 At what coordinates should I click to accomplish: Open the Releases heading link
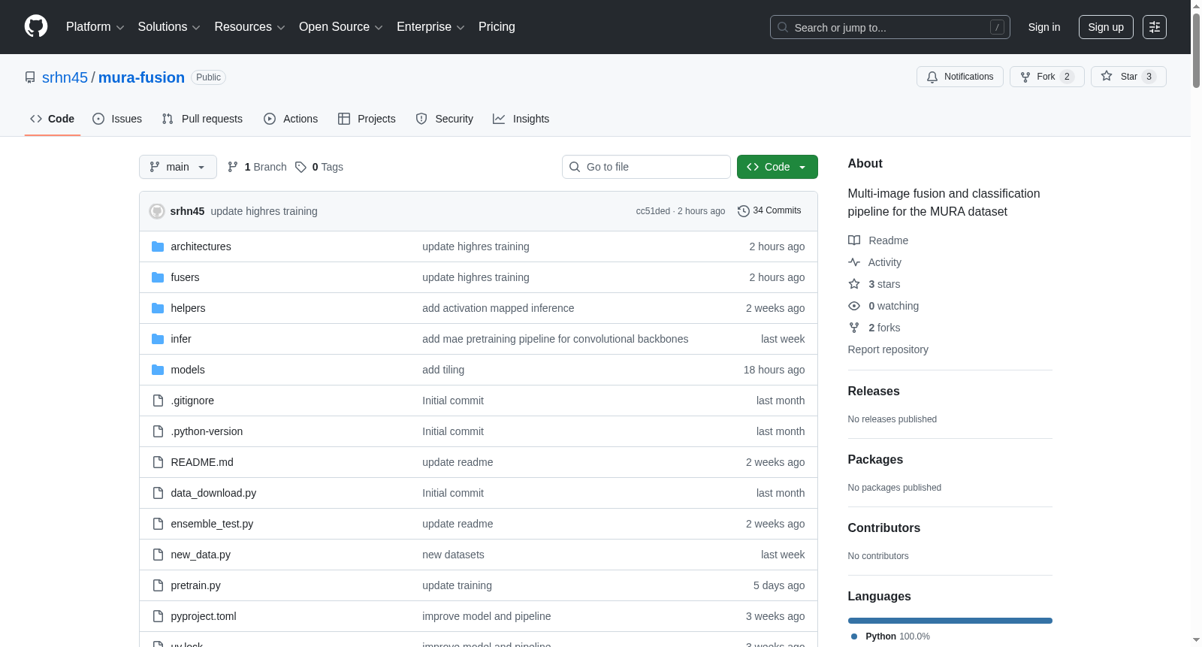tap(874, 392)
